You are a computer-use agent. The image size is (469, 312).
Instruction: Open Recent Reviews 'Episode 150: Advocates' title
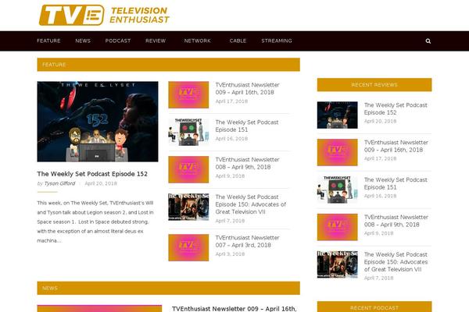[x=396, y=262]
